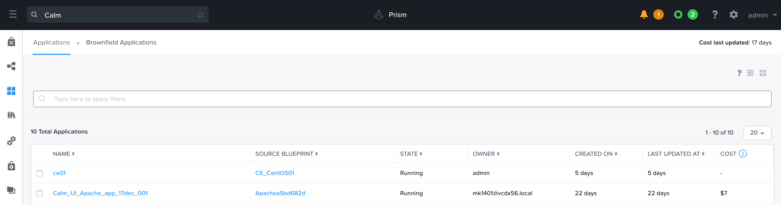The height and width of the screenshot is (205, 781).
Task: Open Library books sidebar icon
Action: tap(11, 115)
